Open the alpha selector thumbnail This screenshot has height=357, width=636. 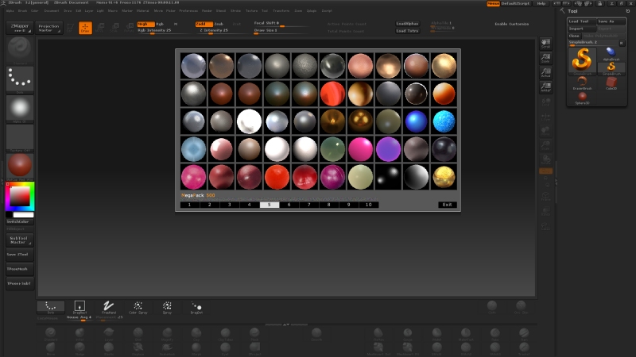tap(20, 108)
